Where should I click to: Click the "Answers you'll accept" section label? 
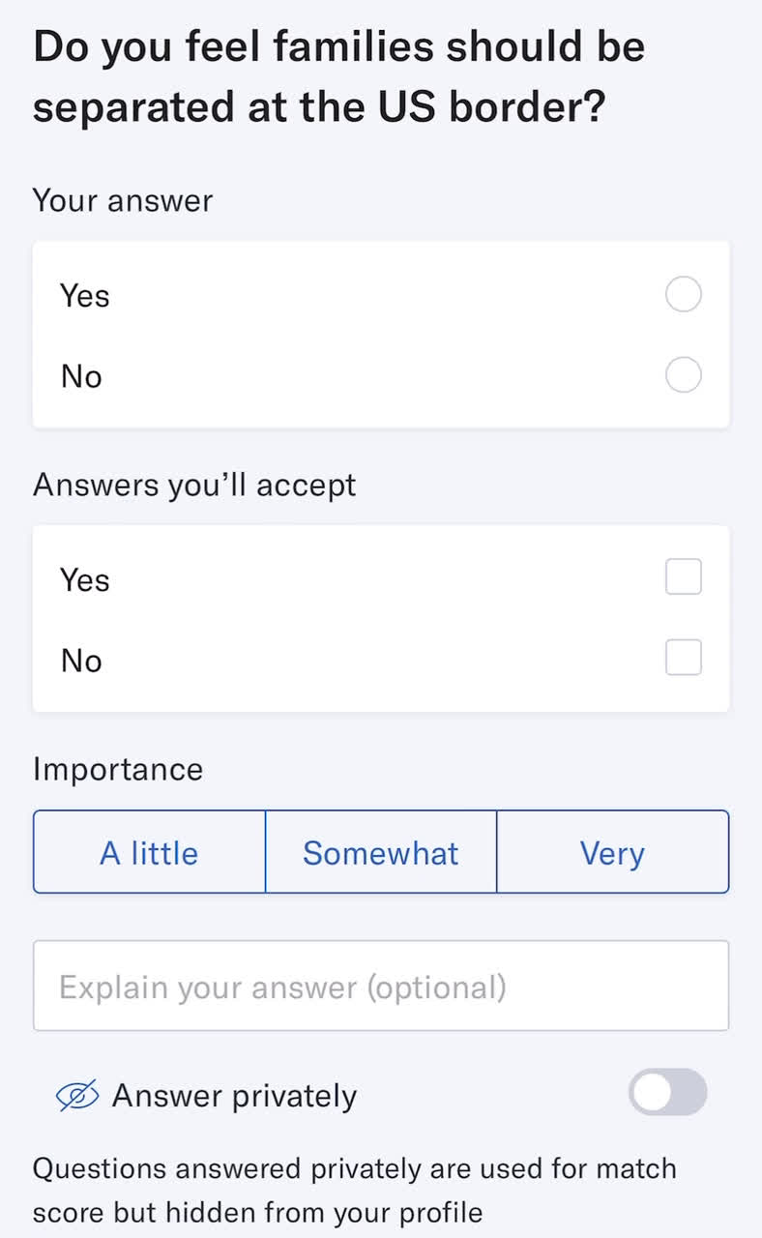pyautogui.click(x=194, y=485)
